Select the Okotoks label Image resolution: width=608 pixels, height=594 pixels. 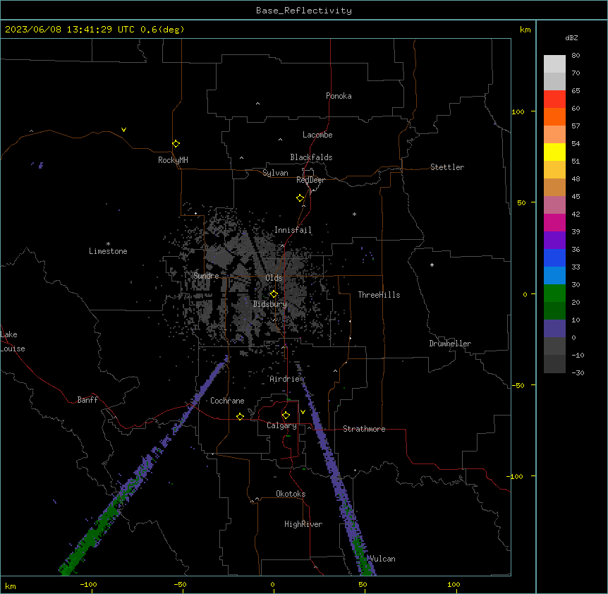pyautogui.click(x=291, y=494)
